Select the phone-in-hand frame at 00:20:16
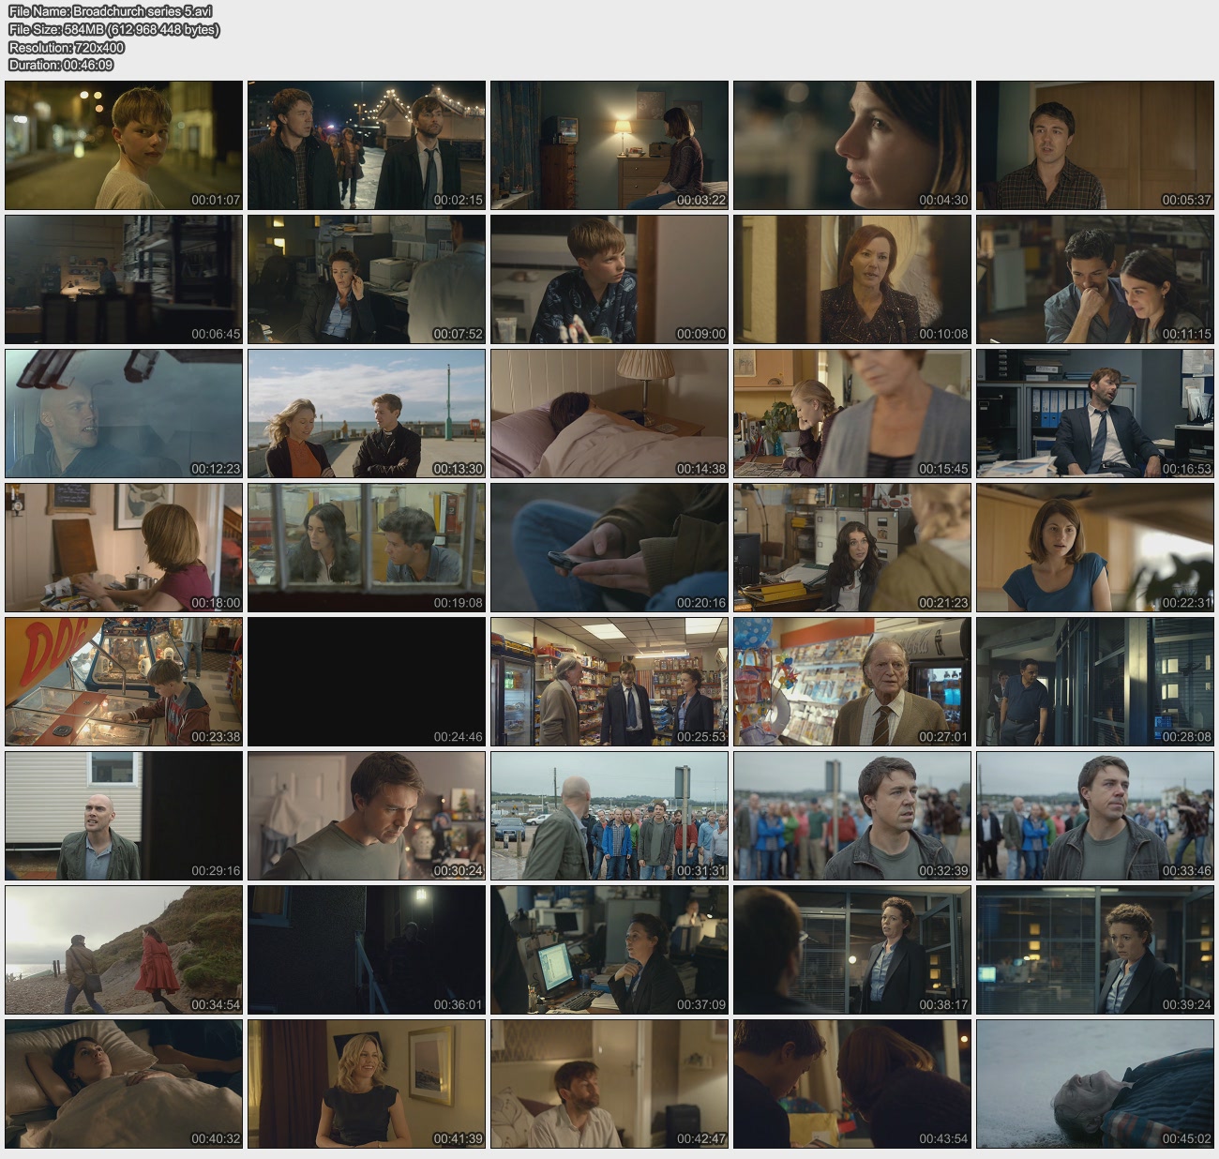1219x1159 pixels. point(609,548)
